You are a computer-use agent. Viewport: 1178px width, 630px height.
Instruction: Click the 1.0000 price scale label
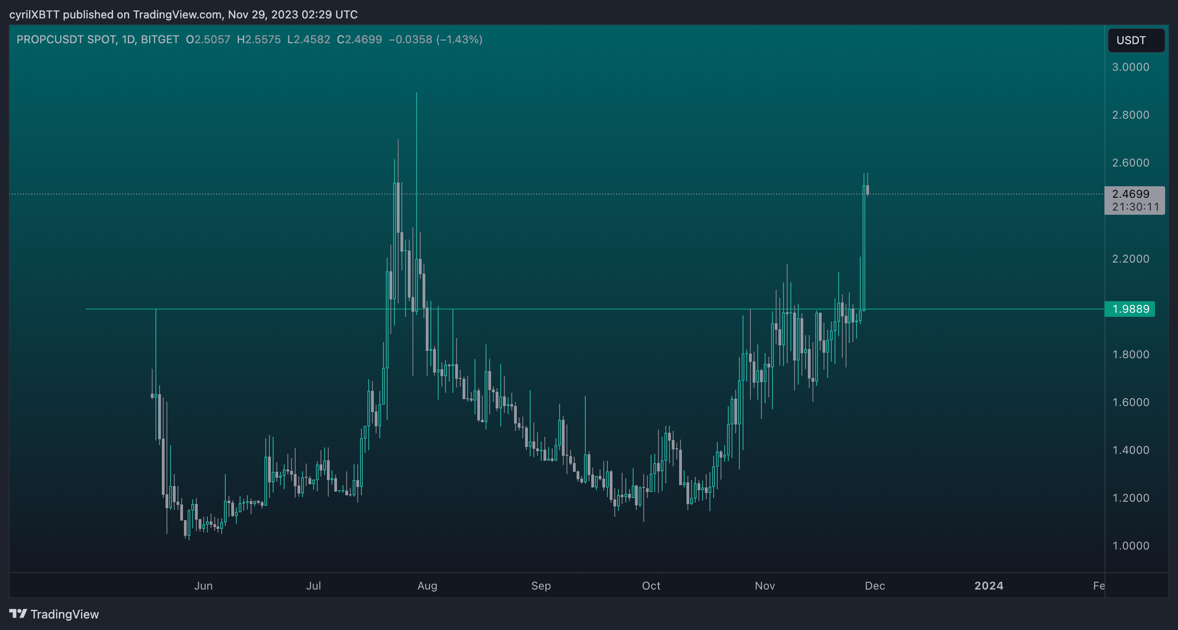click(1130, 546)
